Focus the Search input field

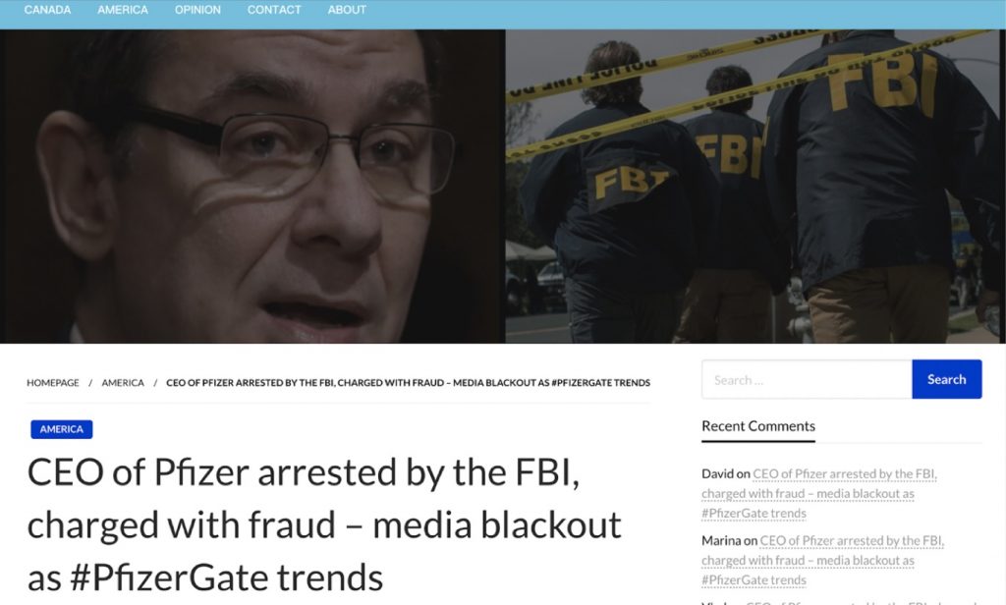coord(807,379)
